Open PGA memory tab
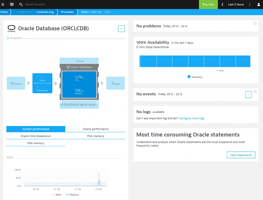 tap(96, 136)
